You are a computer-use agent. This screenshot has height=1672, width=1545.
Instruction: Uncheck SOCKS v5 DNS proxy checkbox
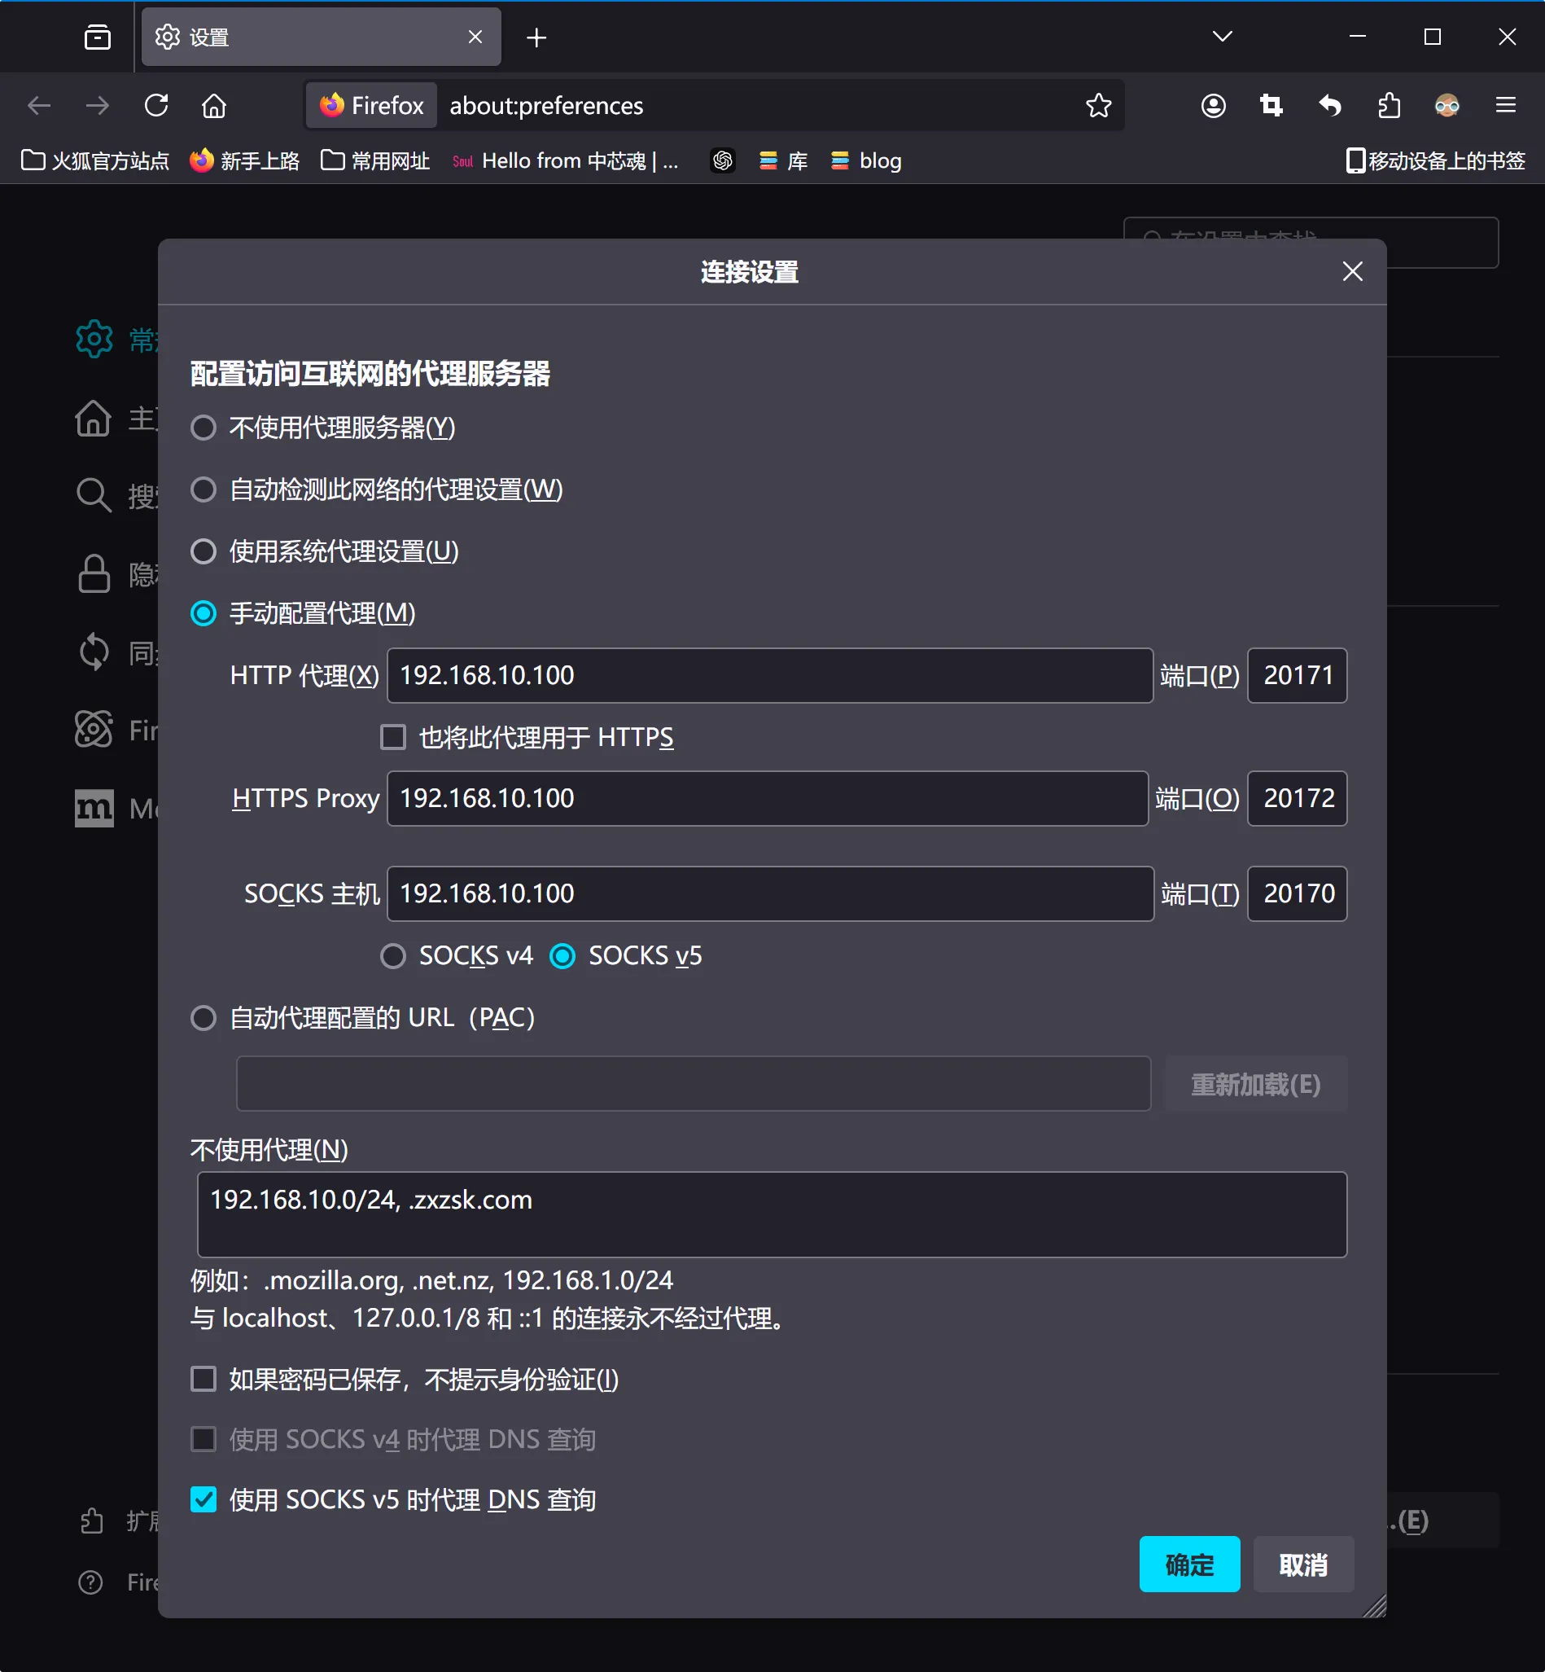[x=204, y=1499]
